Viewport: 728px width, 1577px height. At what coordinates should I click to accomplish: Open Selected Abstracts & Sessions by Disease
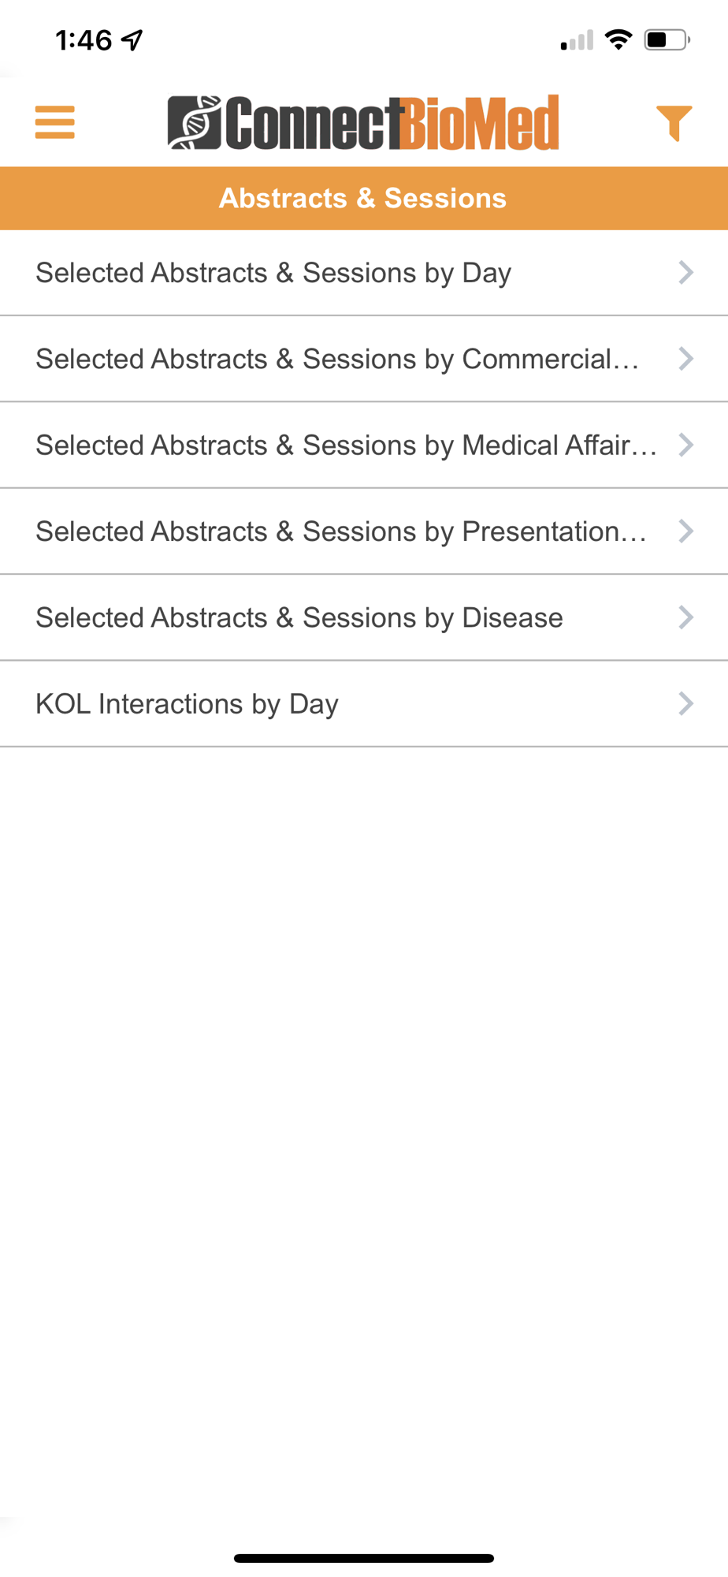point(299,617)
